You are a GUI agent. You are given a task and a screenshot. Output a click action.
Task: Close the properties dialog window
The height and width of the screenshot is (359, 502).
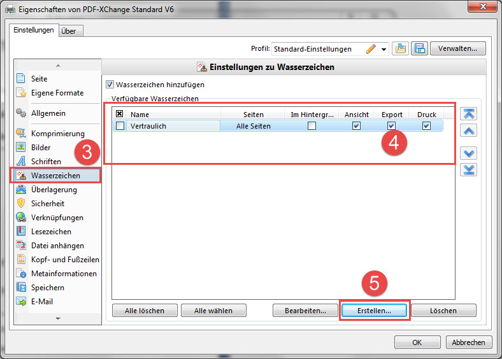click(x=483, y=6)
